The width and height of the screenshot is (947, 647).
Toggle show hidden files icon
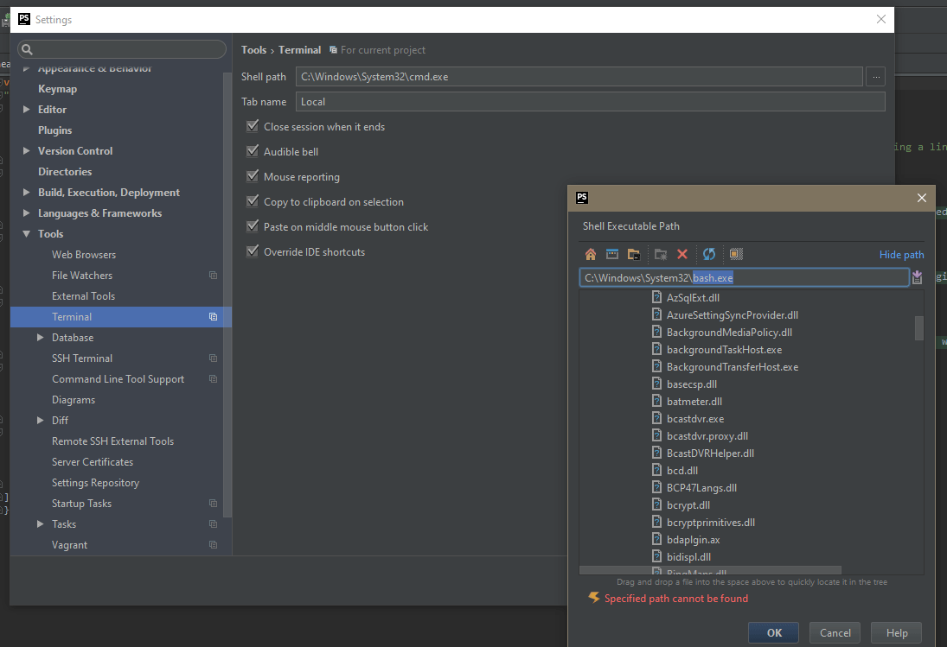coord(736,255)
